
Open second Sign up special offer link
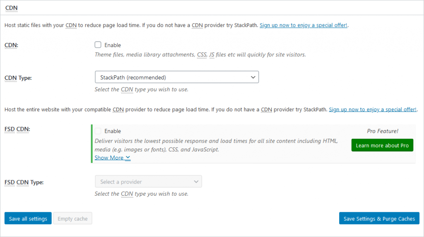point(373,110)
